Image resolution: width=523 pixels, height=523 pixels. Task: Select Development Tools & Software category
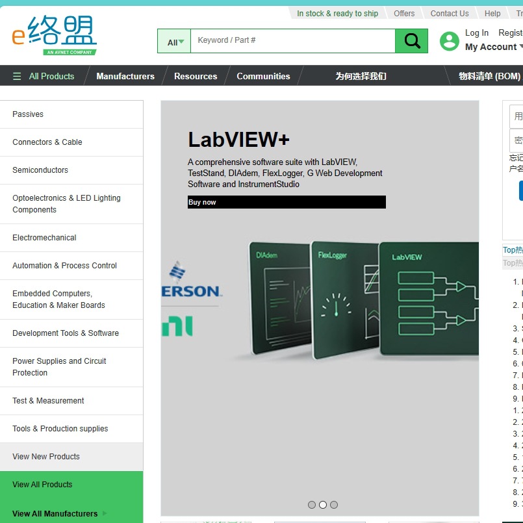pos(71,333)
